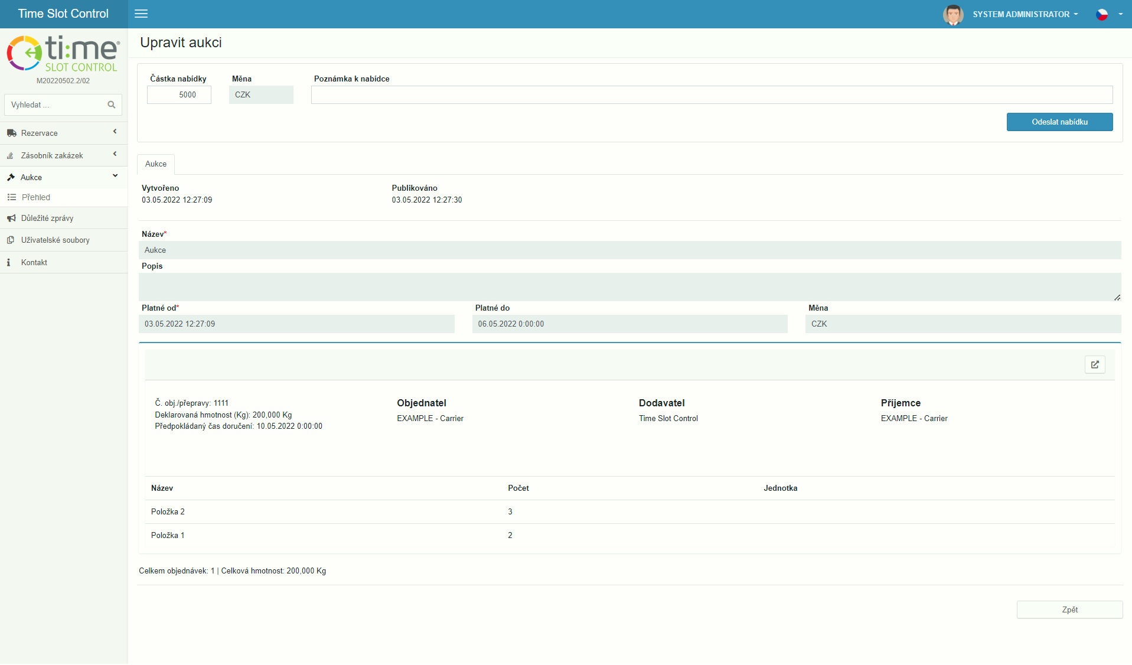Open order detail via external link icon
This screenshot has height=665, width=1132.
click(1095, 364)
